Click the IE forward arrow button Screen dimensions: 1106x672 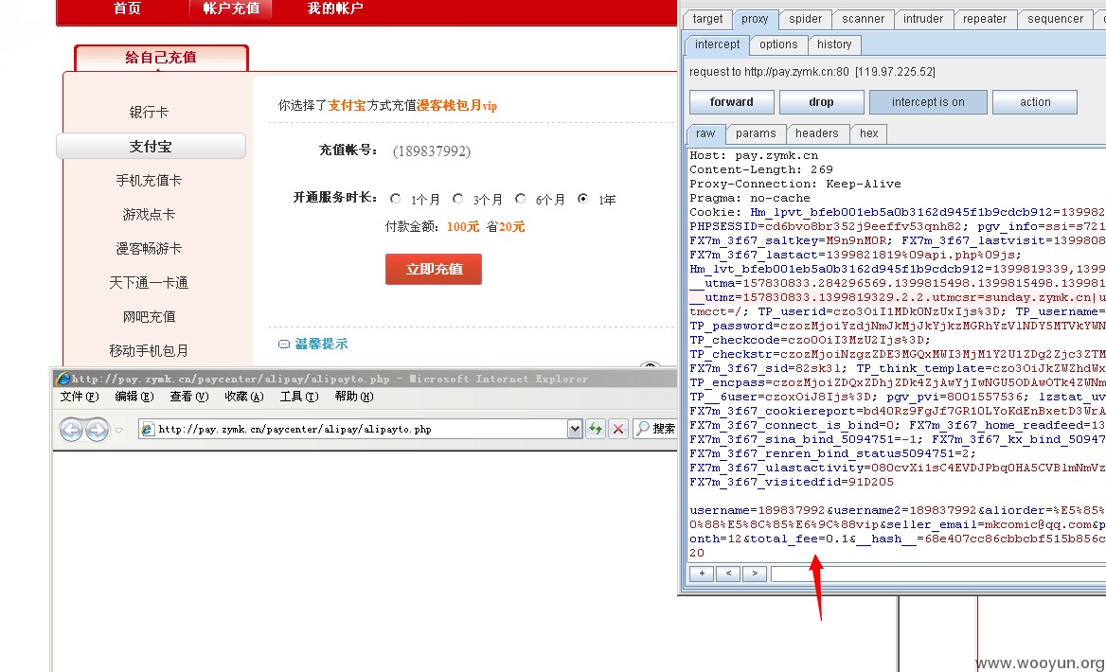click(98, 429)
